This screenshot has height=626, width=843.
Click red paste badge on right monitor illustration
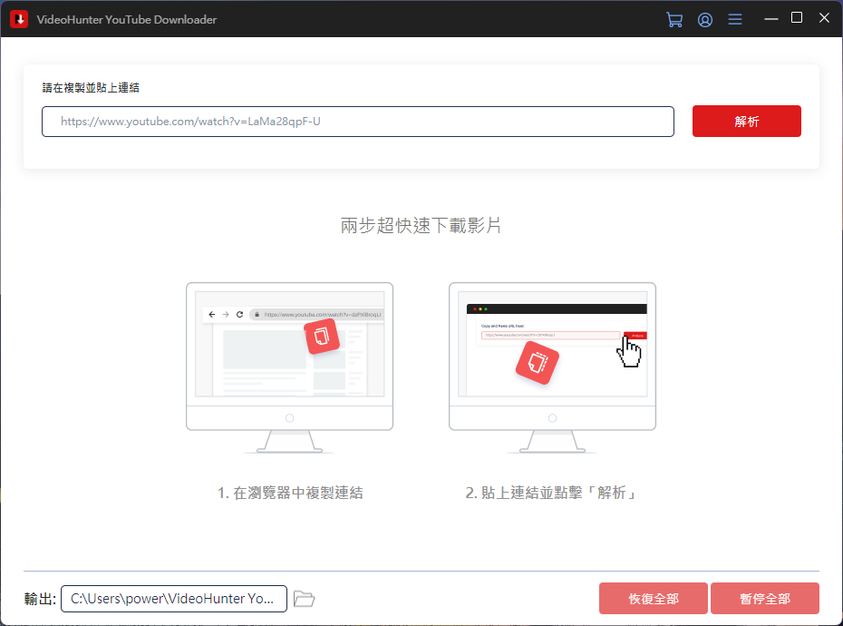(537, 363)
